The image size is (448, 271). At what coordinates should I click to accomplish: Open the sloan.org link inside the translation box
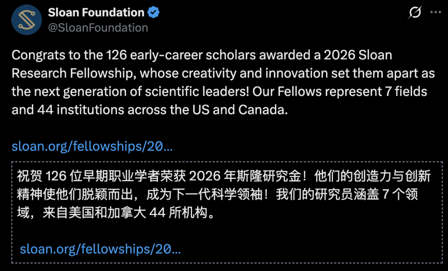100,249
